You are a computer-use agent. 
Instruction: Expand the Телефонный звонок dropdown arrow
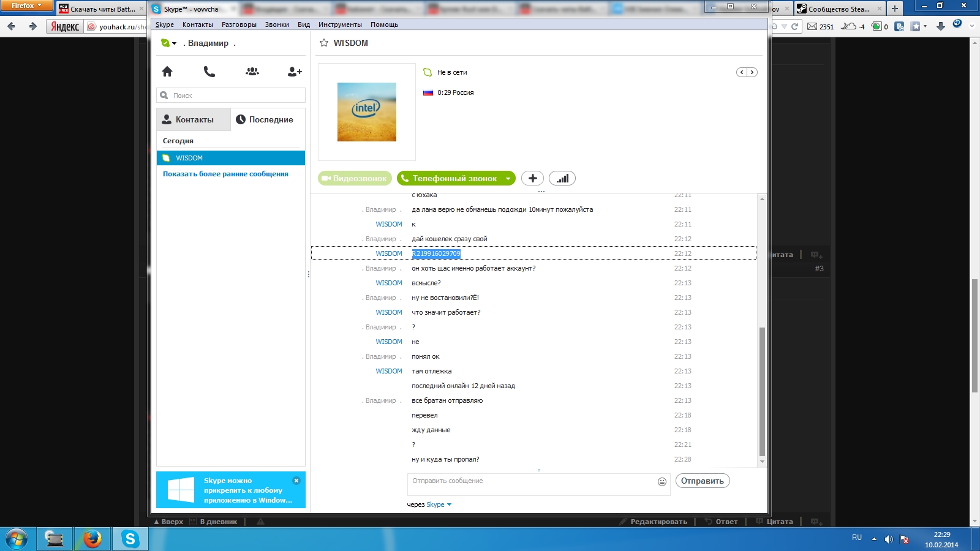[508, 179]
